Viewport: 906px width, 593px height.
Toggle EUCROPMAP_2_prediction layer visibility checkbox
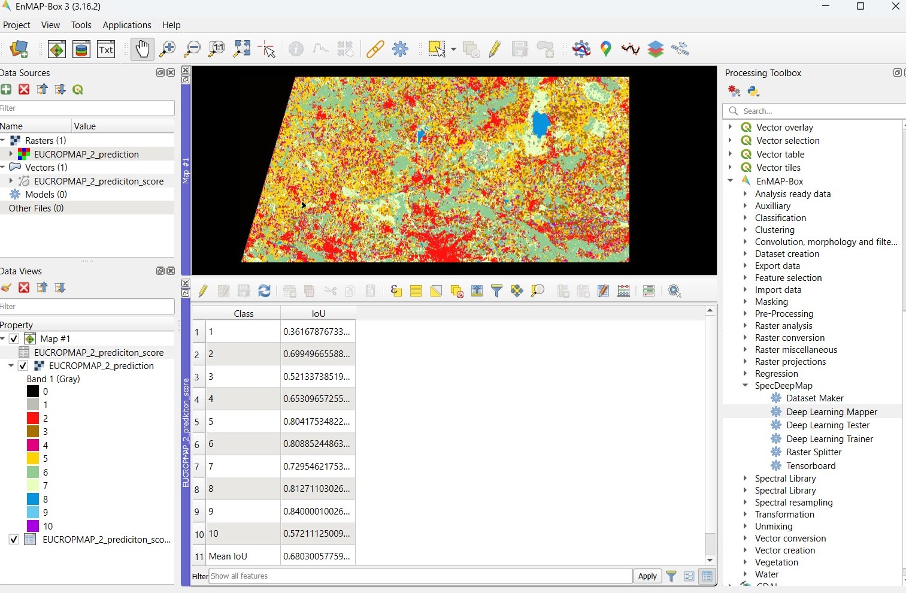pyautogui.click(x=23, y=366)
